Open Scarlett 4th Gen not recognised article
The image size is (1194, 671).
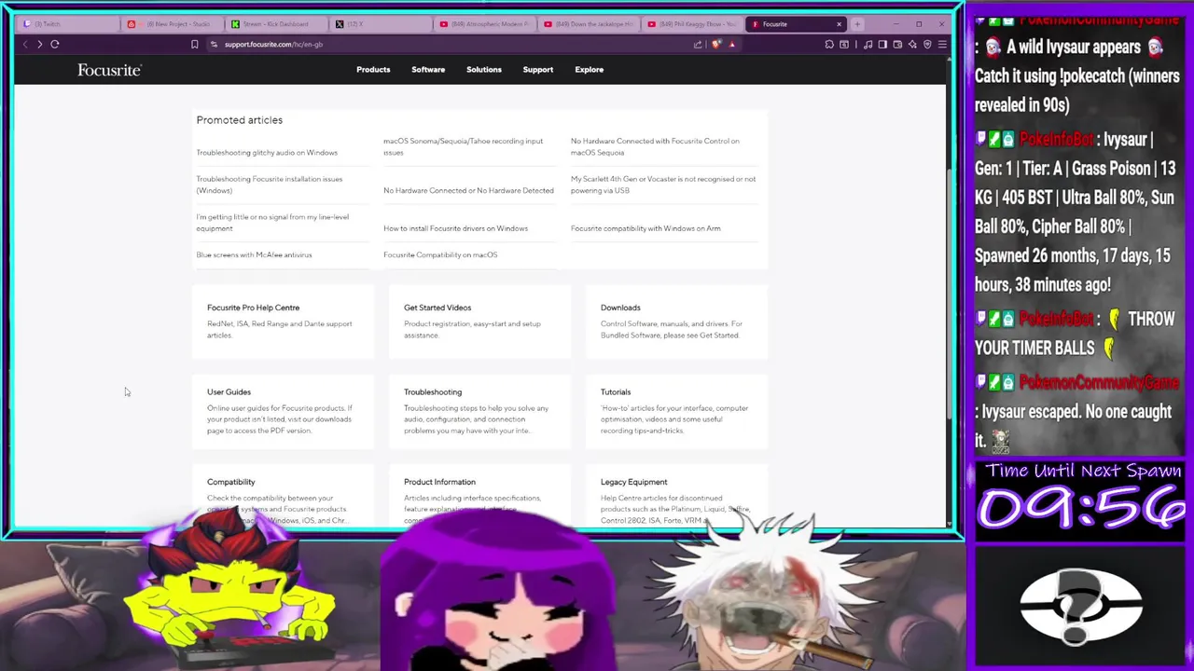pyautogui.click(x=663, y=185)
